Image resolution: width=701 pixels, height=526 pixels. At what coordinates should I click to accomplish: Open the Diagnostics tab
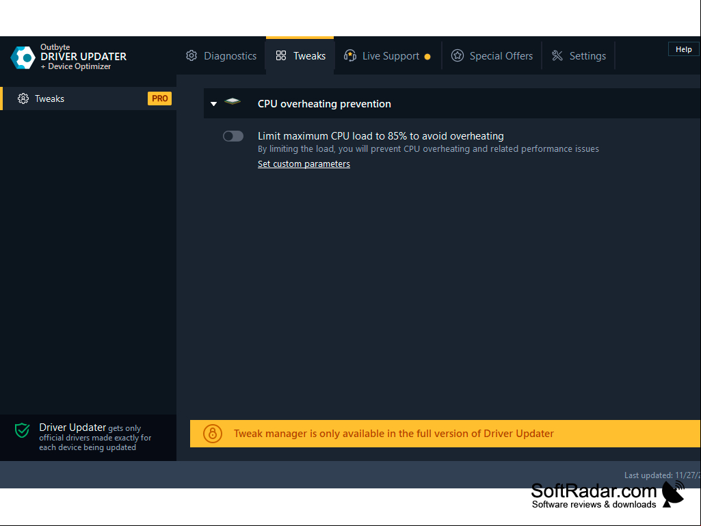(222, 55)
